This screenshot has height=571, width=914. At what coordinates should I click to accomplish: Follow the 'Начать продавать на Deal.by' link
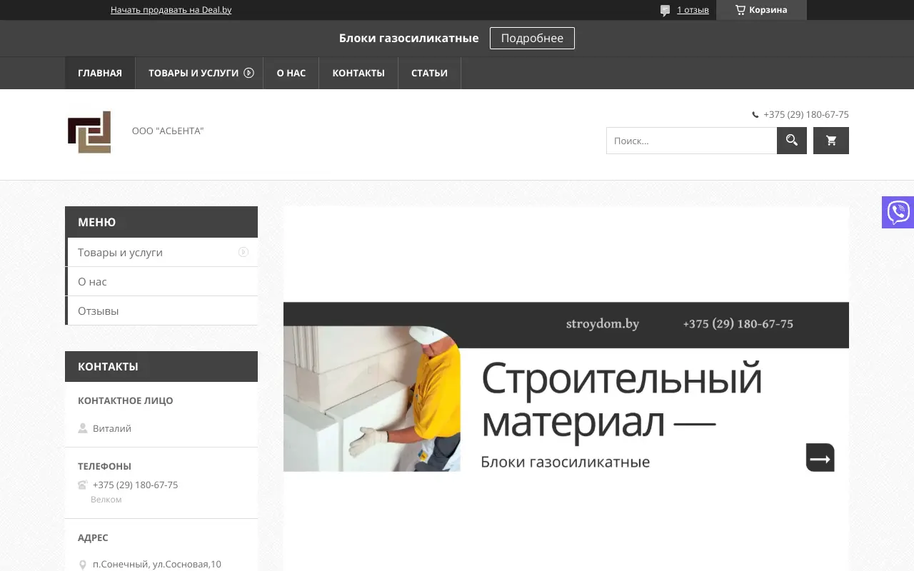pyautogui.click(x=171, y=10)
